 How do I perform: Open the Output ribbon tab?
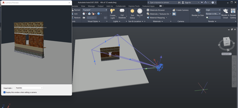[101, 6]
